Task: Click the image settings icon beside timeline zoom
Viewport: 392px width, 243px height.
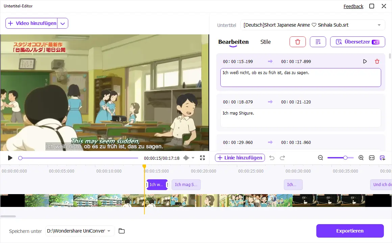Action: click(382, 158)
